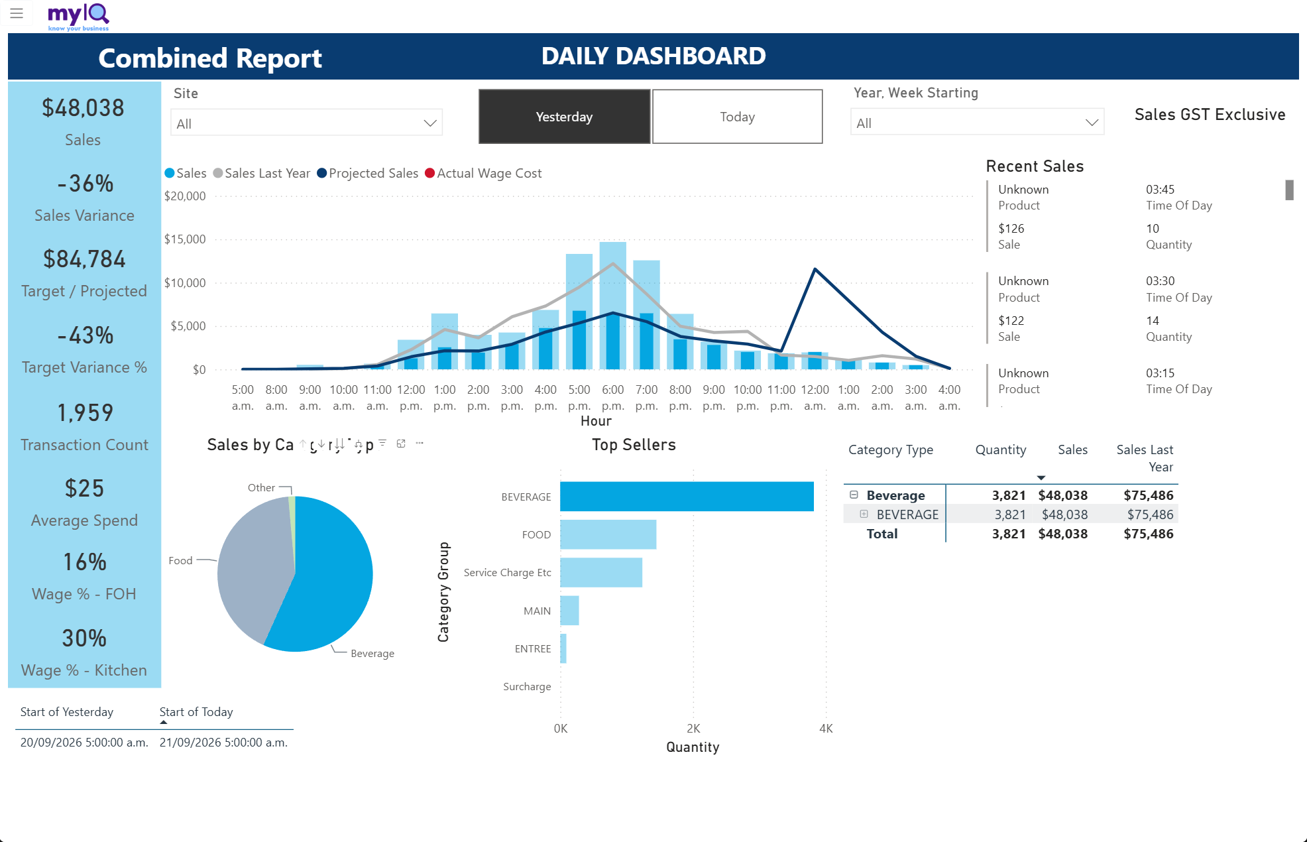Viewport: 1307px width, 842px height.
Task: Click the 03:45 Time Of Day entry
Action: [x=1160, y=189]
